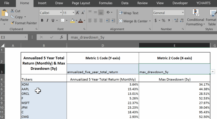
Task: Switch to the Draw tab
Action: pos(59,3)
